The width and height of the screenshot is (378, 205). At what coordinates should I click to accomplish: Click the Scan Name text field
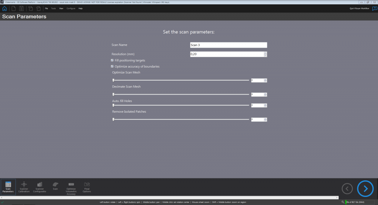pos(228,45)
